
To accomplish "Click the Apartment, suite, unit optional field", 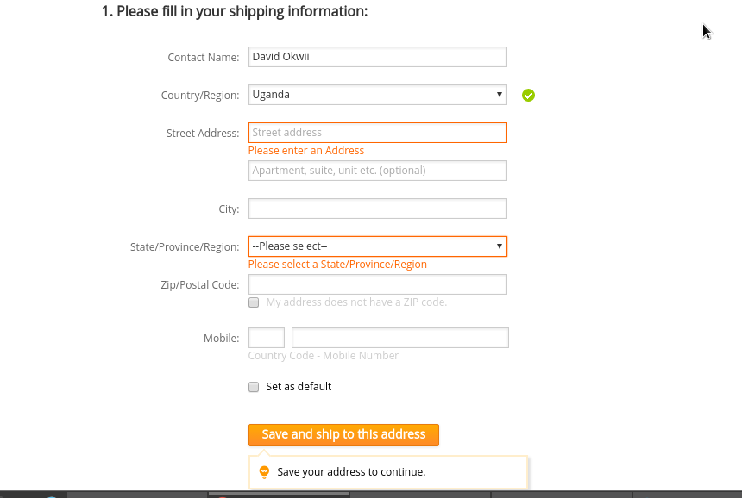I will (377, 171).
